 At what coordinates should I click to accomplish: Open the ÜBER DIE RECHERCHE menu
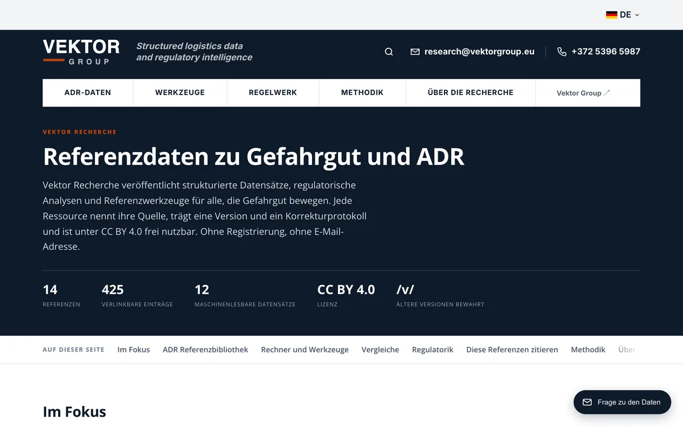470,93
